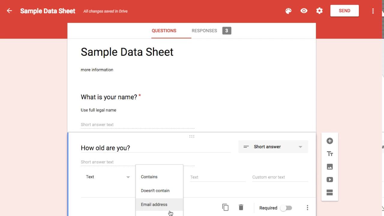Edit the How old are you question title
The image size is (384, 216).
[155, 148]
